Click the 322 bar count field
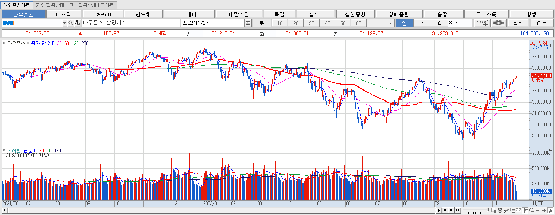The height and width of the screenshot is (215, 555). click(x=460, y=23)
